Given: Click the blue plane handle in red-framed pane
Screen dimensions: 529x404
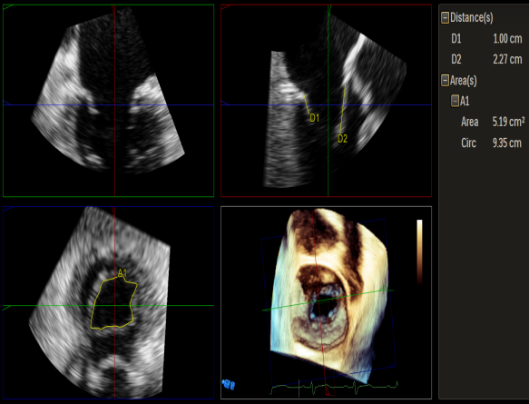Looking at the screenshot, I should [225, 103].
